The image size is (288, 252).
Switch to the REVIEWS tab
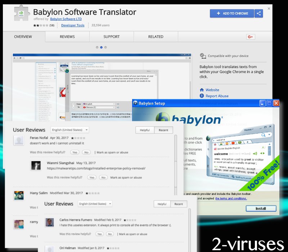coord(67,37)
